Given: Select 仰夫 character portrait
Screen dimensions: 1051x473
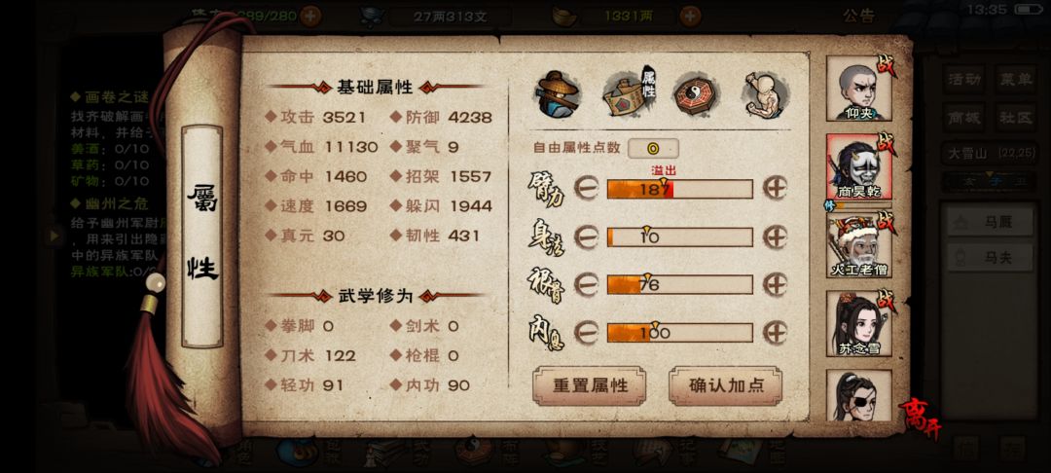Looking at the screenshot, I should click(858, 89).
